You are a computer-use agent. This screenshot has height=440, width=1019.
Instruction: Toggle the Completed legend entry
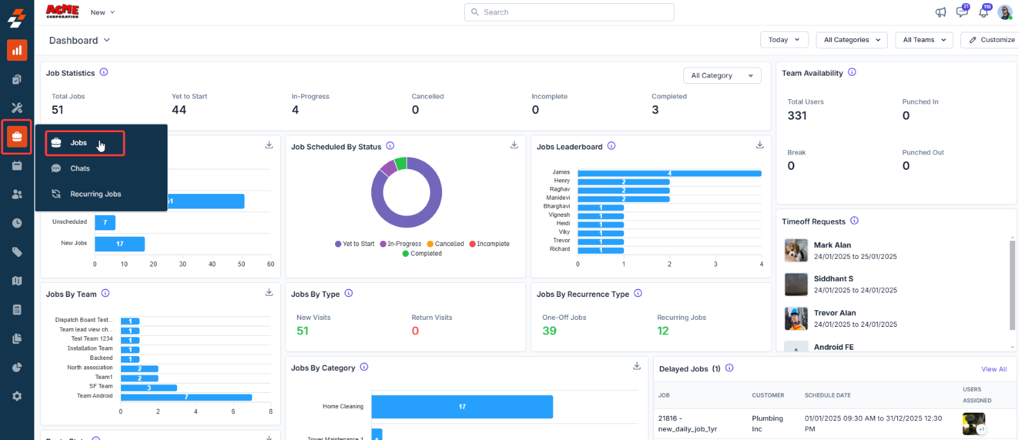click(x=422, y=254)
